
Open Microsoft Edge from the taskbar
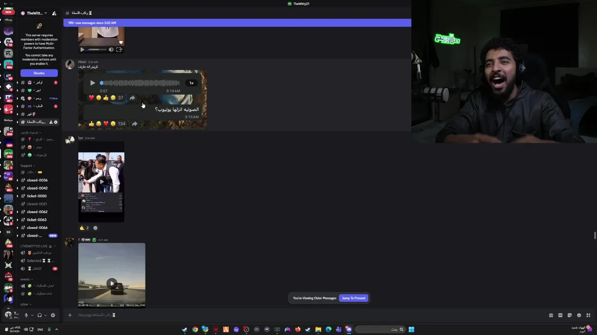coord(328,329)
